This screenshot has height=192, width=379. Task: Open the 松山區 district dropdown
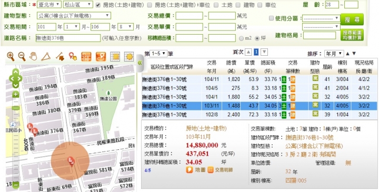pyautogui.click(x=78, y=4)
